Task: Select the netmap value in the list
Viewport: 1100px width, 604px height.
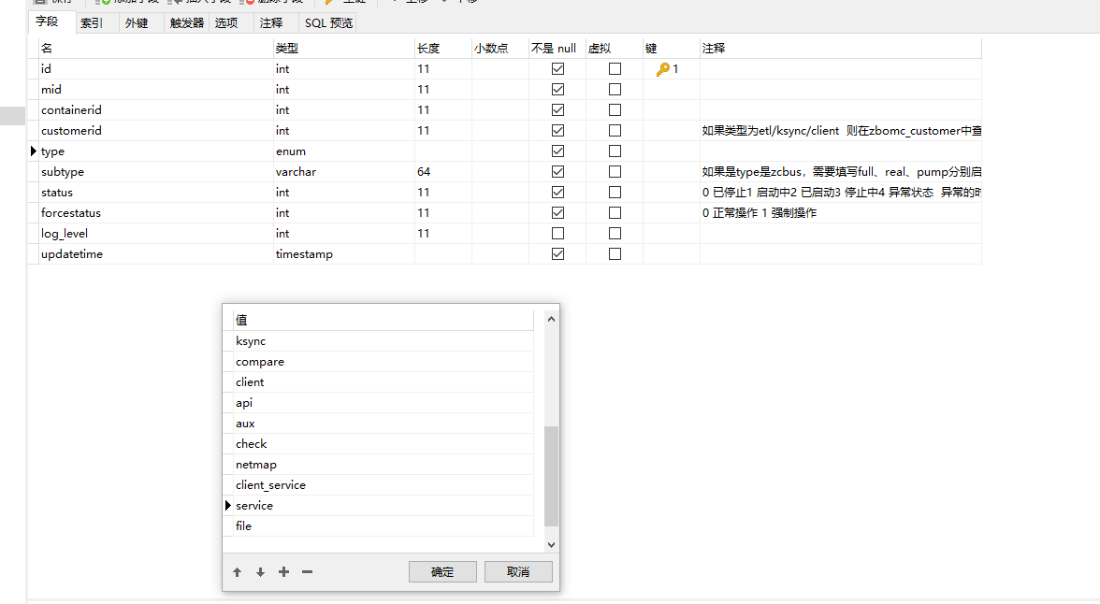Action: click(x=256, y=465)
